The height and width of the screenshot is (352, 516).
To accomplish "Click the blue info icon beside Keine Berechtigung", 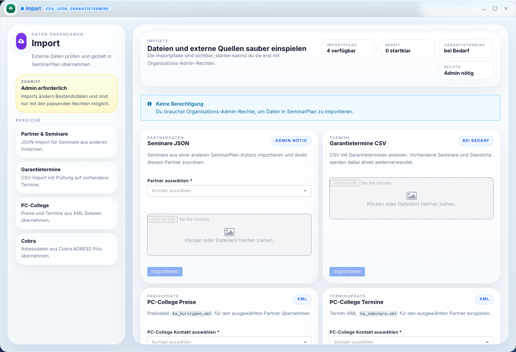I will 149,104.
